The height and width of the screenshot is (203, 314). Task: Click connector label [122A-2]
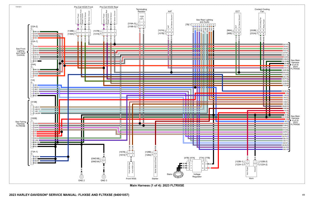(x=263, y=165)
